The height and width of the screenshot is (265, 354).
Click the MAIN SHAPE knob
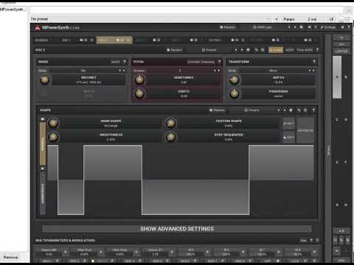53,123
